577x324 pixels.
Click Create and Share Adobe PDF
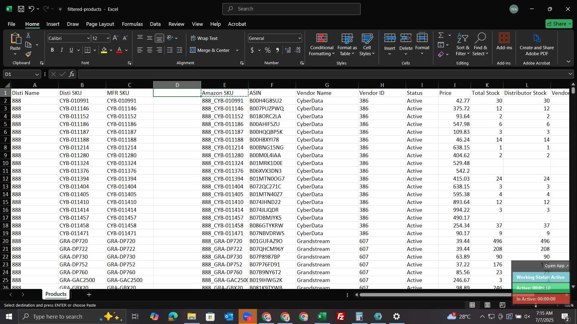point(537,45)
